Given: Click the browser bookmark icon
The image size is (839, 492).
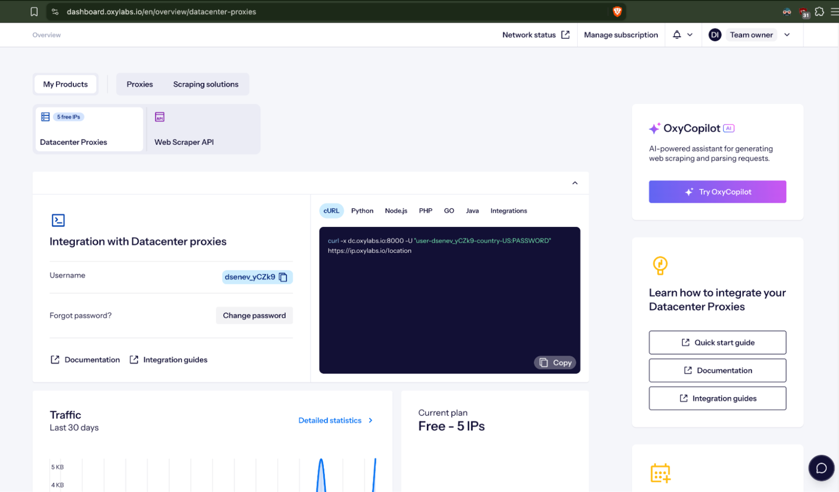Looking at the screenshot, I should [x=34, y=11].
